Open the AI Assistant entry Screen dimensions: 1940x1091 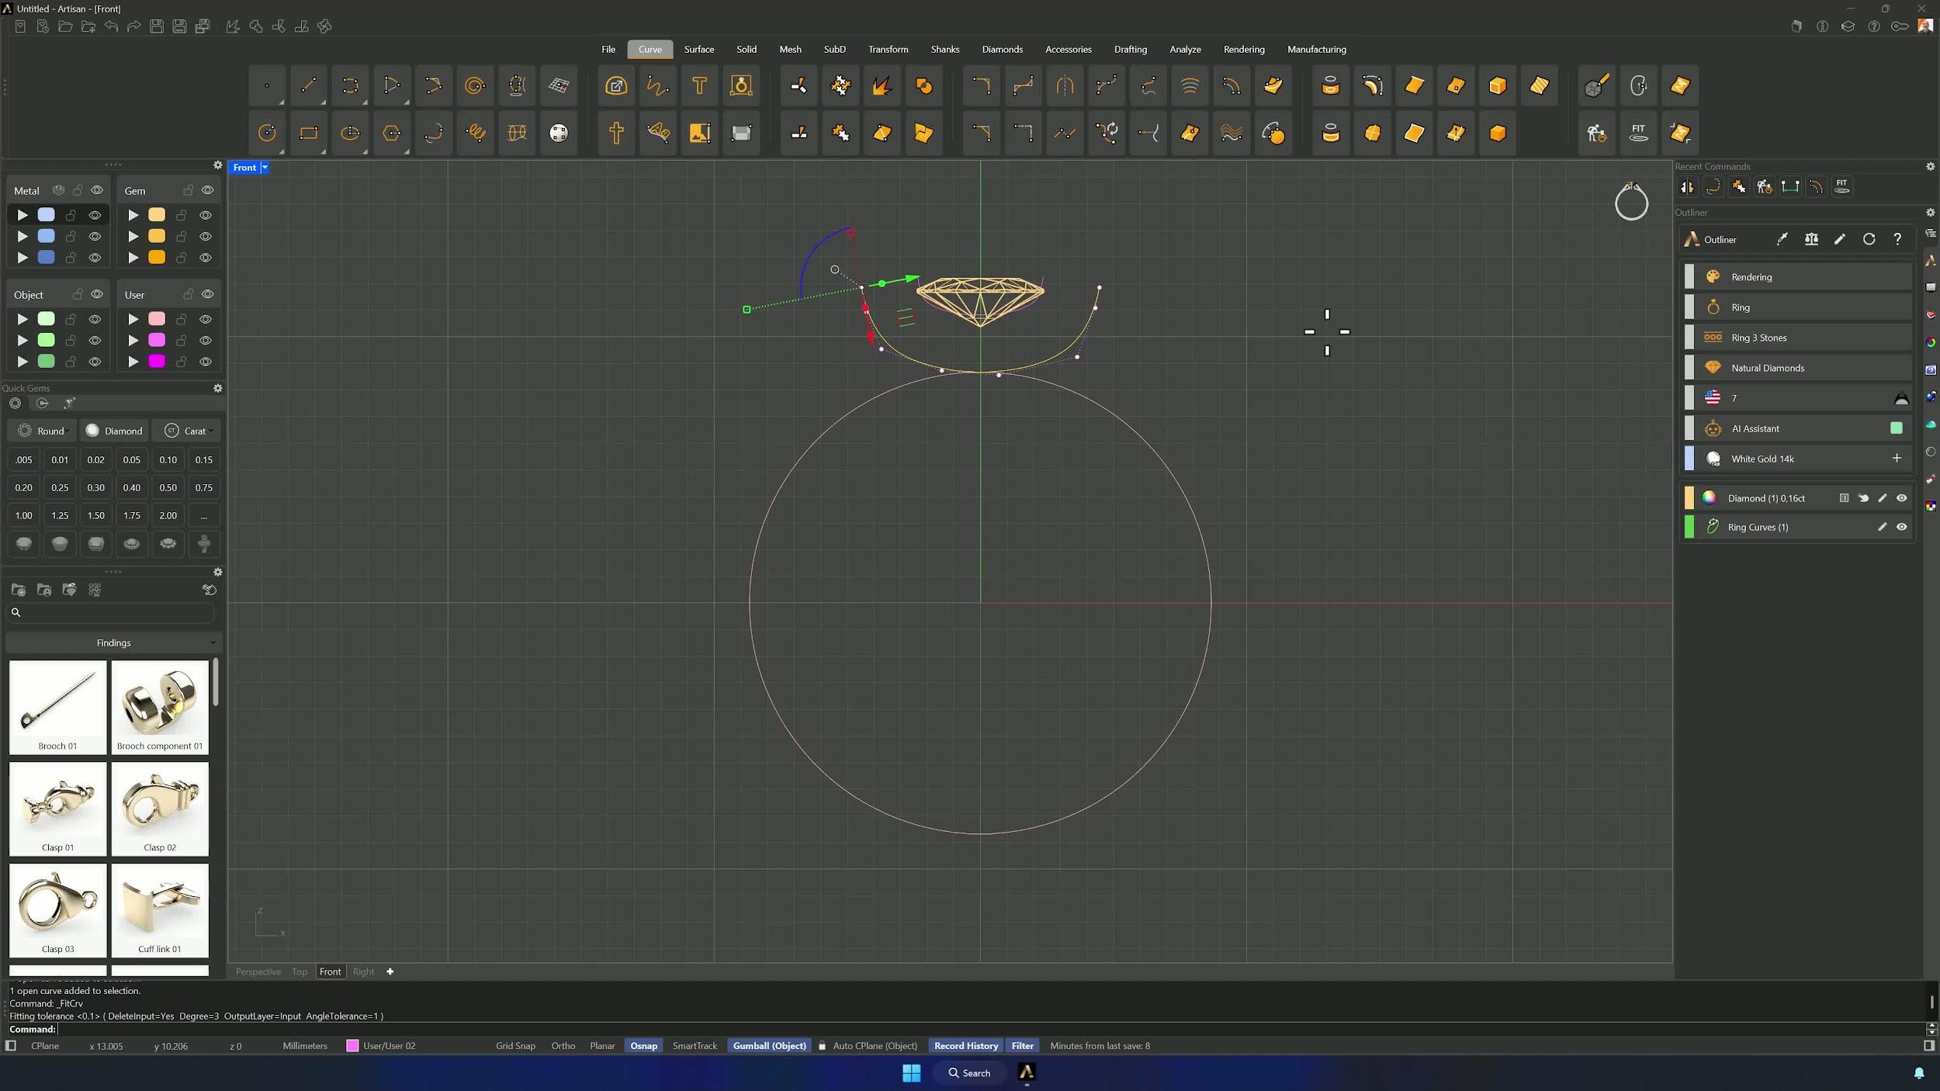[x=1797, y=428]
